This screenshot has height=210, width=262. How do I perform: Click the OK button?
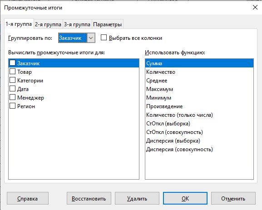click(x=185, y=198)
